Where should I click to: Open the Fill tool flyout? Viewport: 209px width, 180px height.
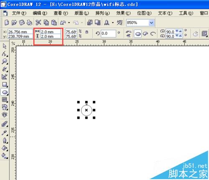pyautogui.click(x=5, y=148)
